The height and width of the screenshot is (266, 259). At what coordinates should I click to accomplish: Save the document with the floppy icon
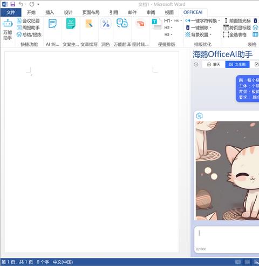tap(13, 4)
